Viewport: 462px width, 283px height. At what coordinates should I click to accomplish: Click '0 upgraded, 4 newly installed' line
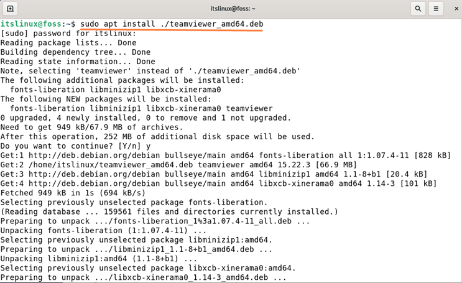click(146, 118)
